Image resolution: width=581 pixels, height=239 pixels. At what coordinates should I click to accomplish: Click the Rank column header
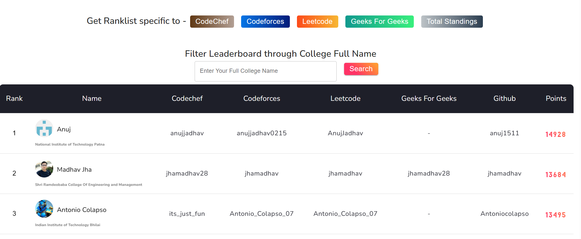(14, 99)
